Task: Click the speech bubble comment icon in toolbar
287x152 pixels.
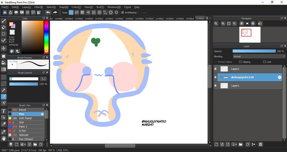Action: click(x=16, y=12)
